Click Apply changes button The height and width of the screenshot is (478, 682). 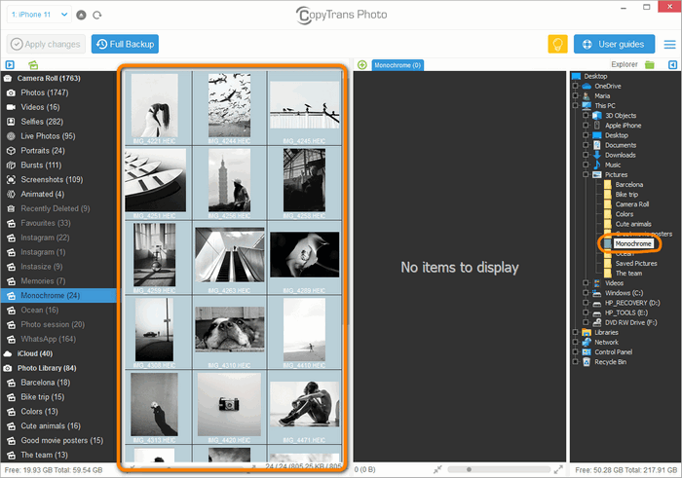46,44
